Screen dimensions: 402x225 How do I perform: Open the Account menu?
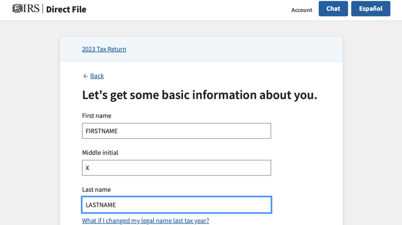click(x=301, y=10)
